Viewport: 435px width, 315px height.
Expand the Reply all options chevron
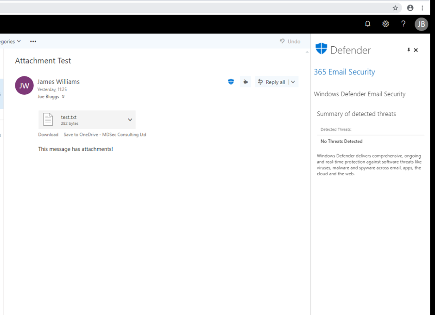pyautogui.click(x=293, y=82)
